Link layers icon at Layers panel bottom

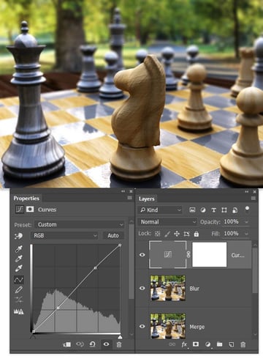172,344
